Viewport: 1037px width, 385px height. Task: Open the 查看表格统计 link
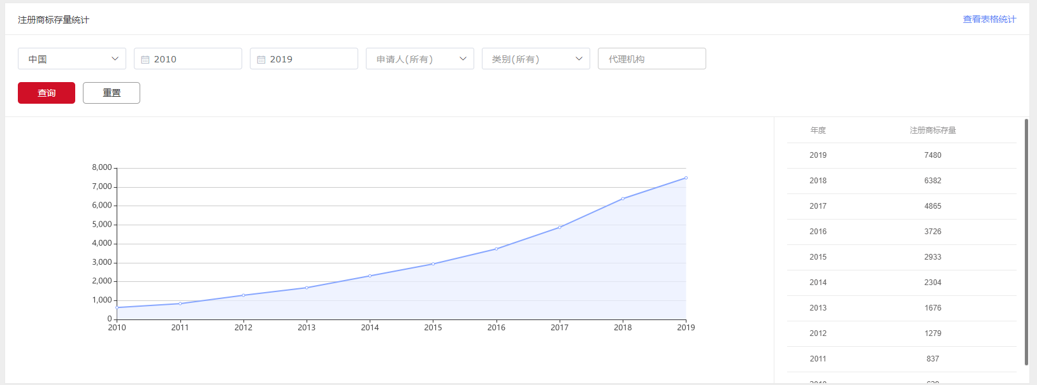click(989, 19)
